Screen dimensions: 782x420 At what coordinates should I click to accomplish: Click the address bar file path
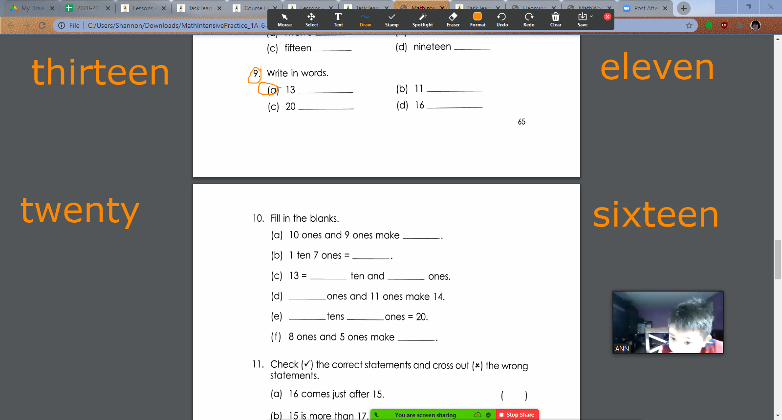pos(177,25)
